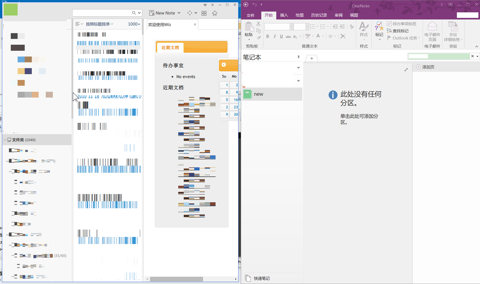This screenshot has width=480, height=284.
Task: Click the search magnifier icon in Wiz
Action: (134, 13)
